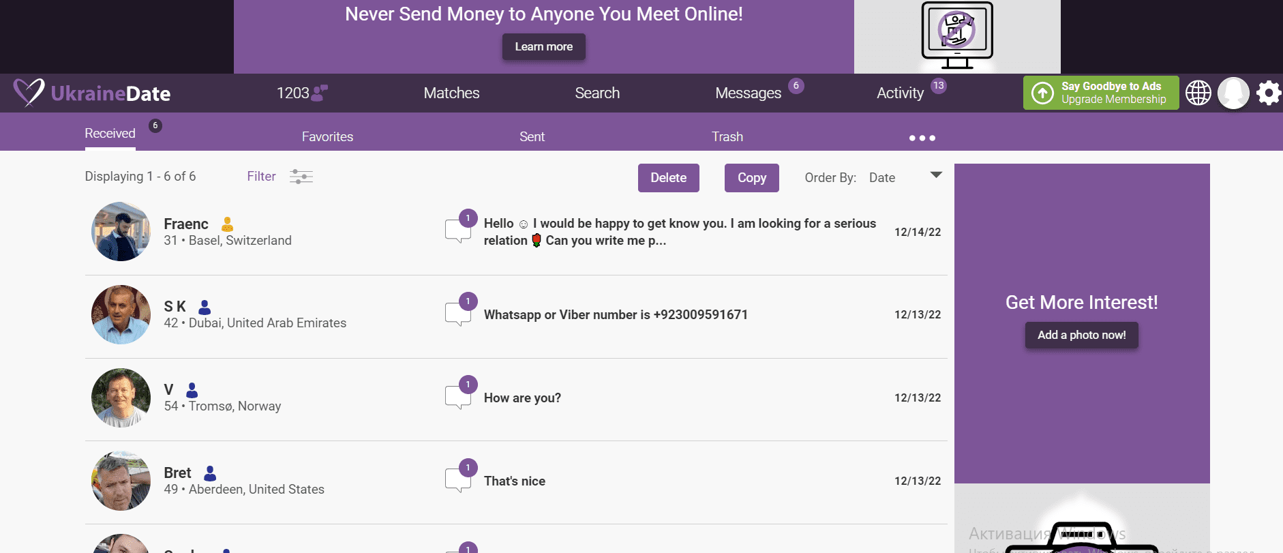Open the filter sliders icon
Image resolution: width=1283 pixels, height=553 pixels.
click(301, 177)
